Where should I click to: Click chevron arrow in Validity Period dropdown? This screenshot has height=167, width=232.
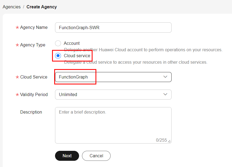coord(165,94)
